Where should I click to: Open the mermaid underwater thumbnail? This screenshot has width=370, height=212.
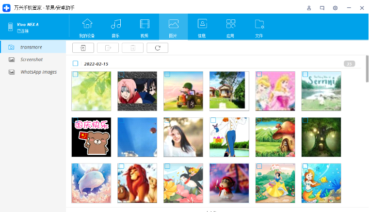[321, 183]
